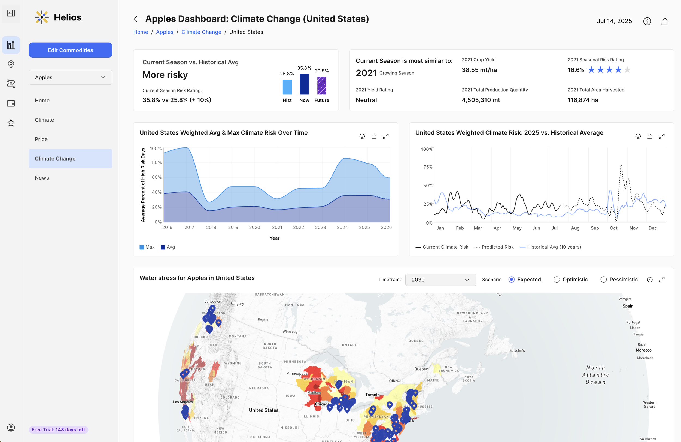This screenshot has height=442, width=681.
Task: Click the Edit Commodities button
Action: click(x=70, y=50)
